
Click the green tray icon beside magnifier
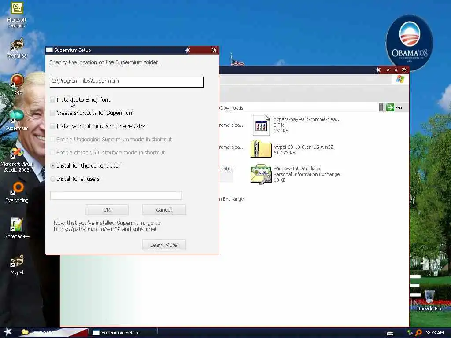tap(410, 333)
